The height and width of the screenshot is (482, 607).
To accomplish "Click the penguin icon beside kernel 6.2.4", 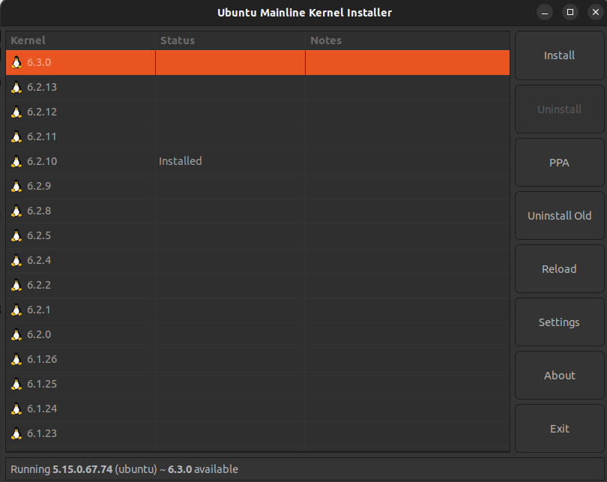I will click(x=16, y=261).
